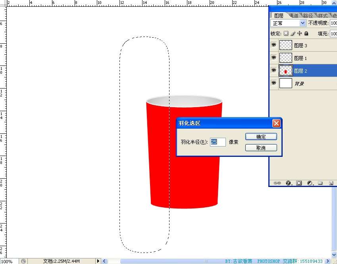
Task: Enable lock image pixels brush icon
Action: (x=293, y=34)
